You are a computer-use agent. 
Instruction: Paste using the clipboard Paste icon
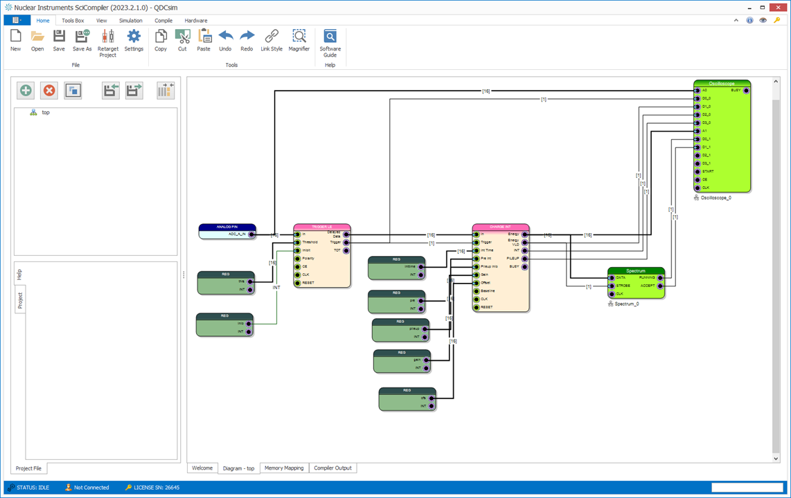[204, 40]
